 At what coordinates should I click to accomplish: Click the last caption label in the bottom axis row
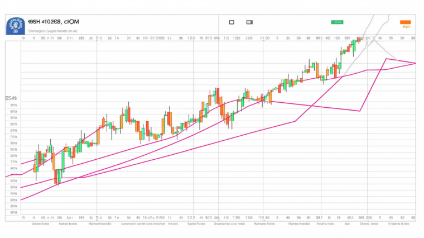[x=398, y=223]
